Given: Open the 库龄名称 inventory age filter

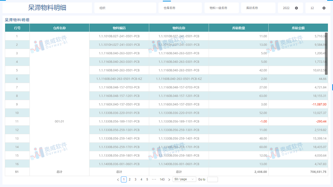Looking at the screenshot, I should click(x=258, y=8).
